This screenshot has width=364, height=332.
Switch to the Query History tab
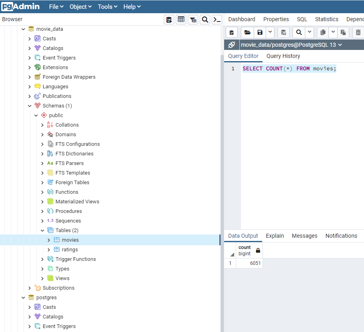[283, 56]
